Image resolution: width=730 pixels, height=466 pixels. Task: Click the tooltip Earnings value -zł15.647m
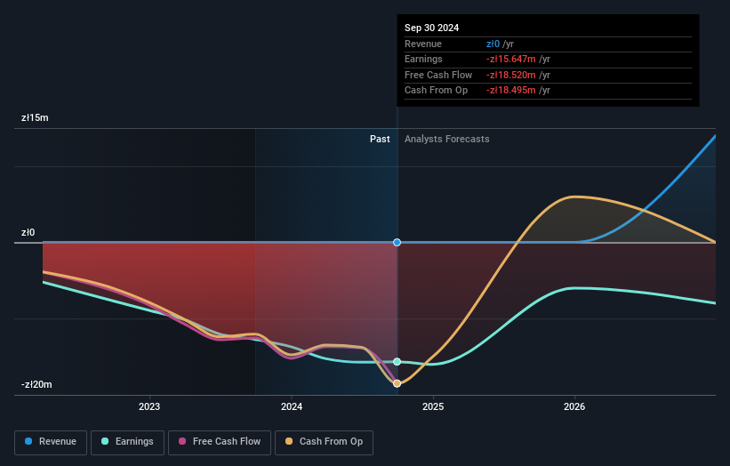coord(510,59)
